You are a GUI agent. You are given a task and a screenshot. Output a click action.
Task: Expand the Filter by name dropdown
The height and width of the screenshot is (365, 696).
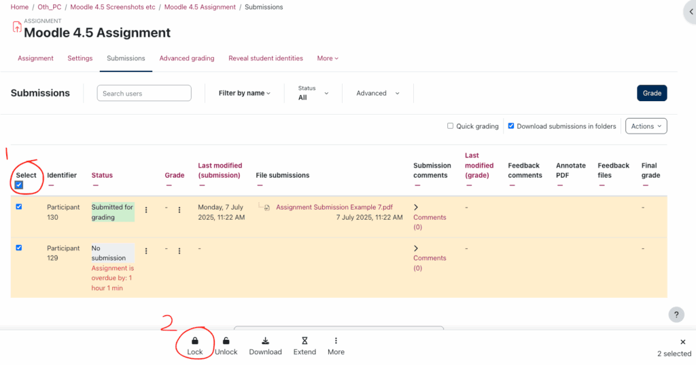tap(244, 93)
